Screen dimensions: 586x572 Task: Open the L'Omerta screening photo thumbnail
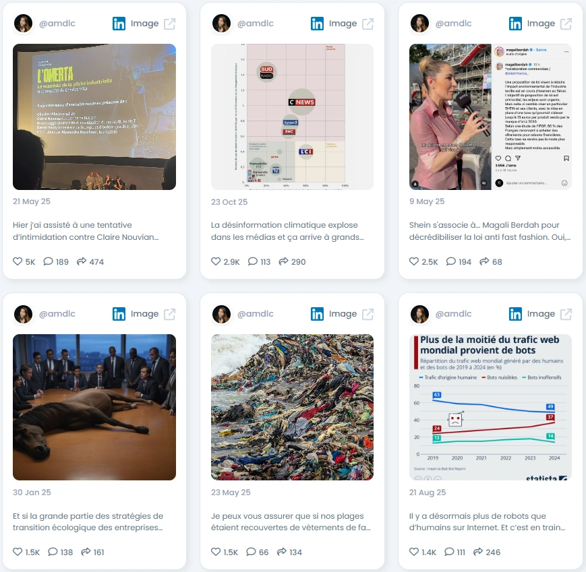(94, 117)
